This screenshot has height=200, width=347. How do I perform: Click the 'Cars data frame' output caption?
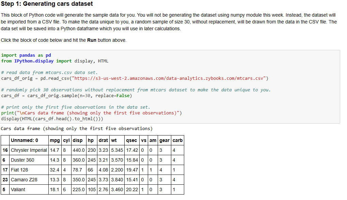tap(77, 128)
